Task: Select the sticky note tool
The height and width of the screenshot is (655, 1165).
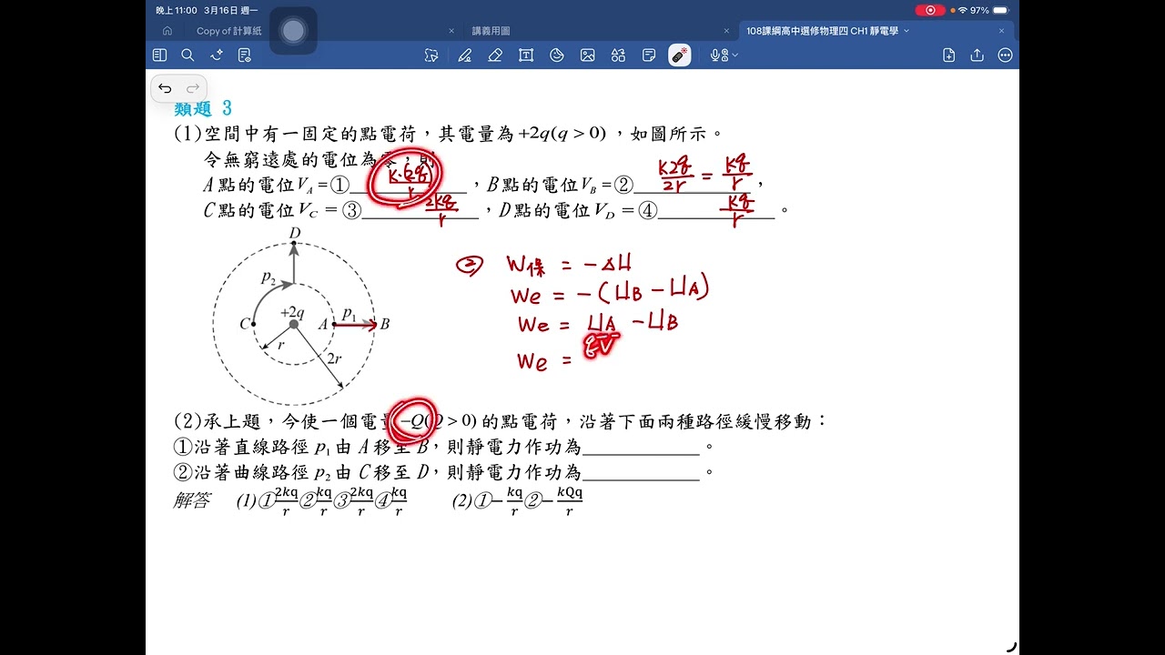Action: pos(649,55)
